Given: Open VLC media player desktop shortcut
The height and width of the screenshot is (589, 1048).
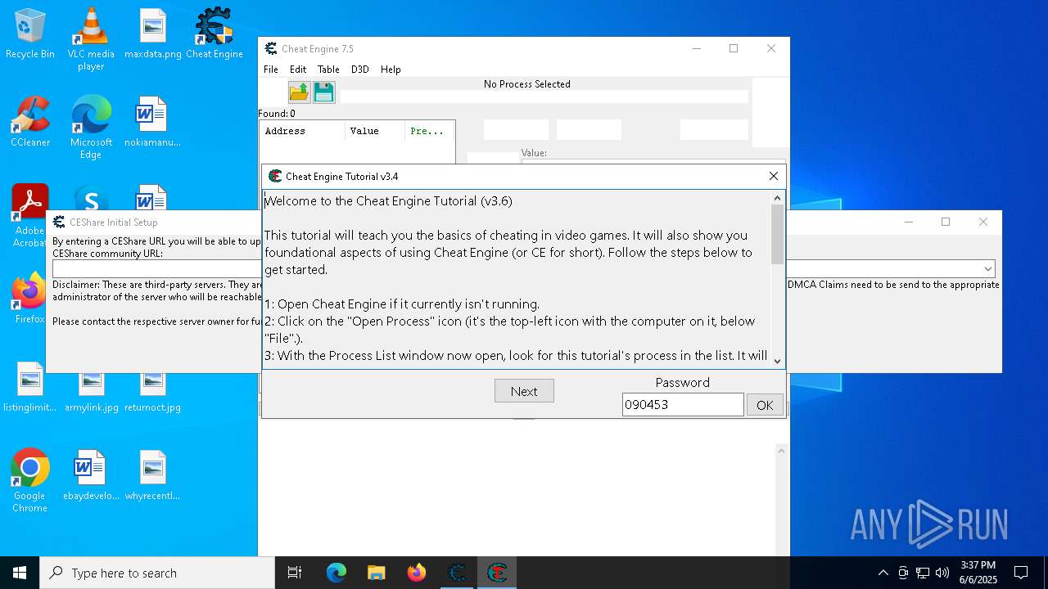Looking at the screenshot, I should click(91, 39).
